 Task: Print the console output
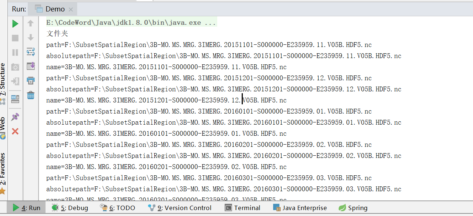click(x=31, y=81)
